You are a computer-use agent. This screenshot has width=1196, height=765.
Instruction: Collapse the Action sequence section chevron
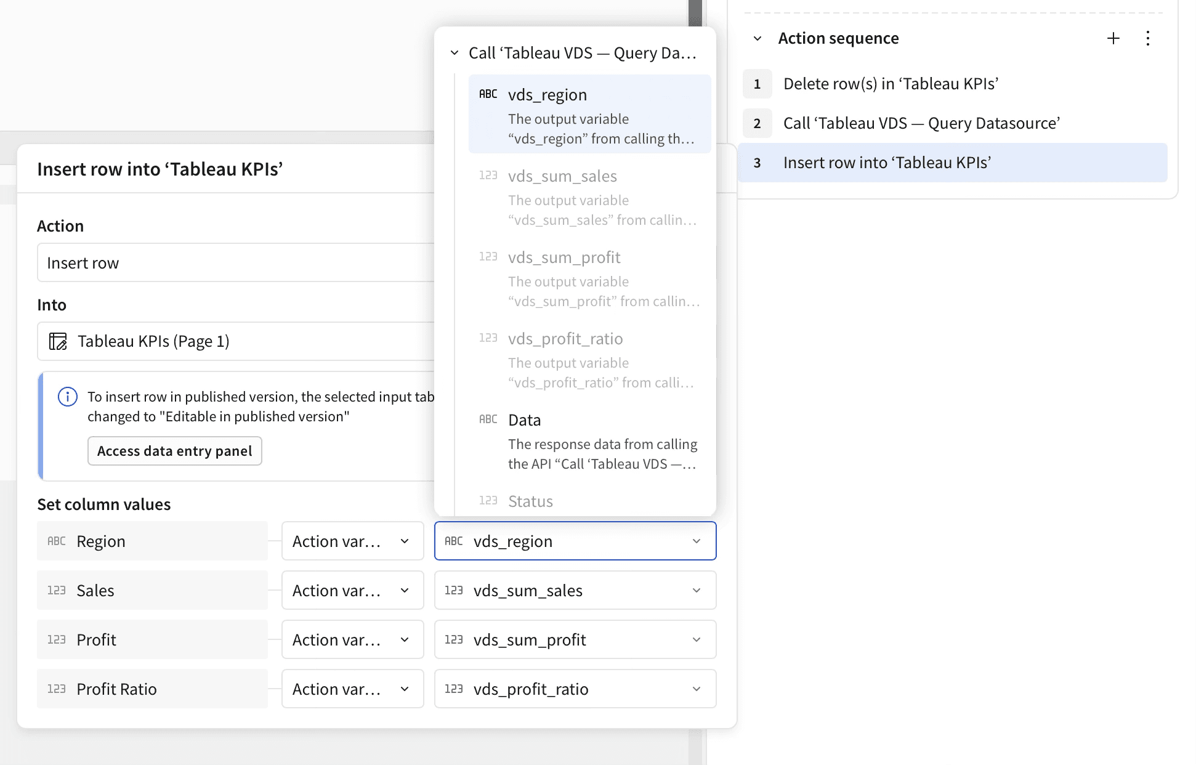tap(758, 38)
